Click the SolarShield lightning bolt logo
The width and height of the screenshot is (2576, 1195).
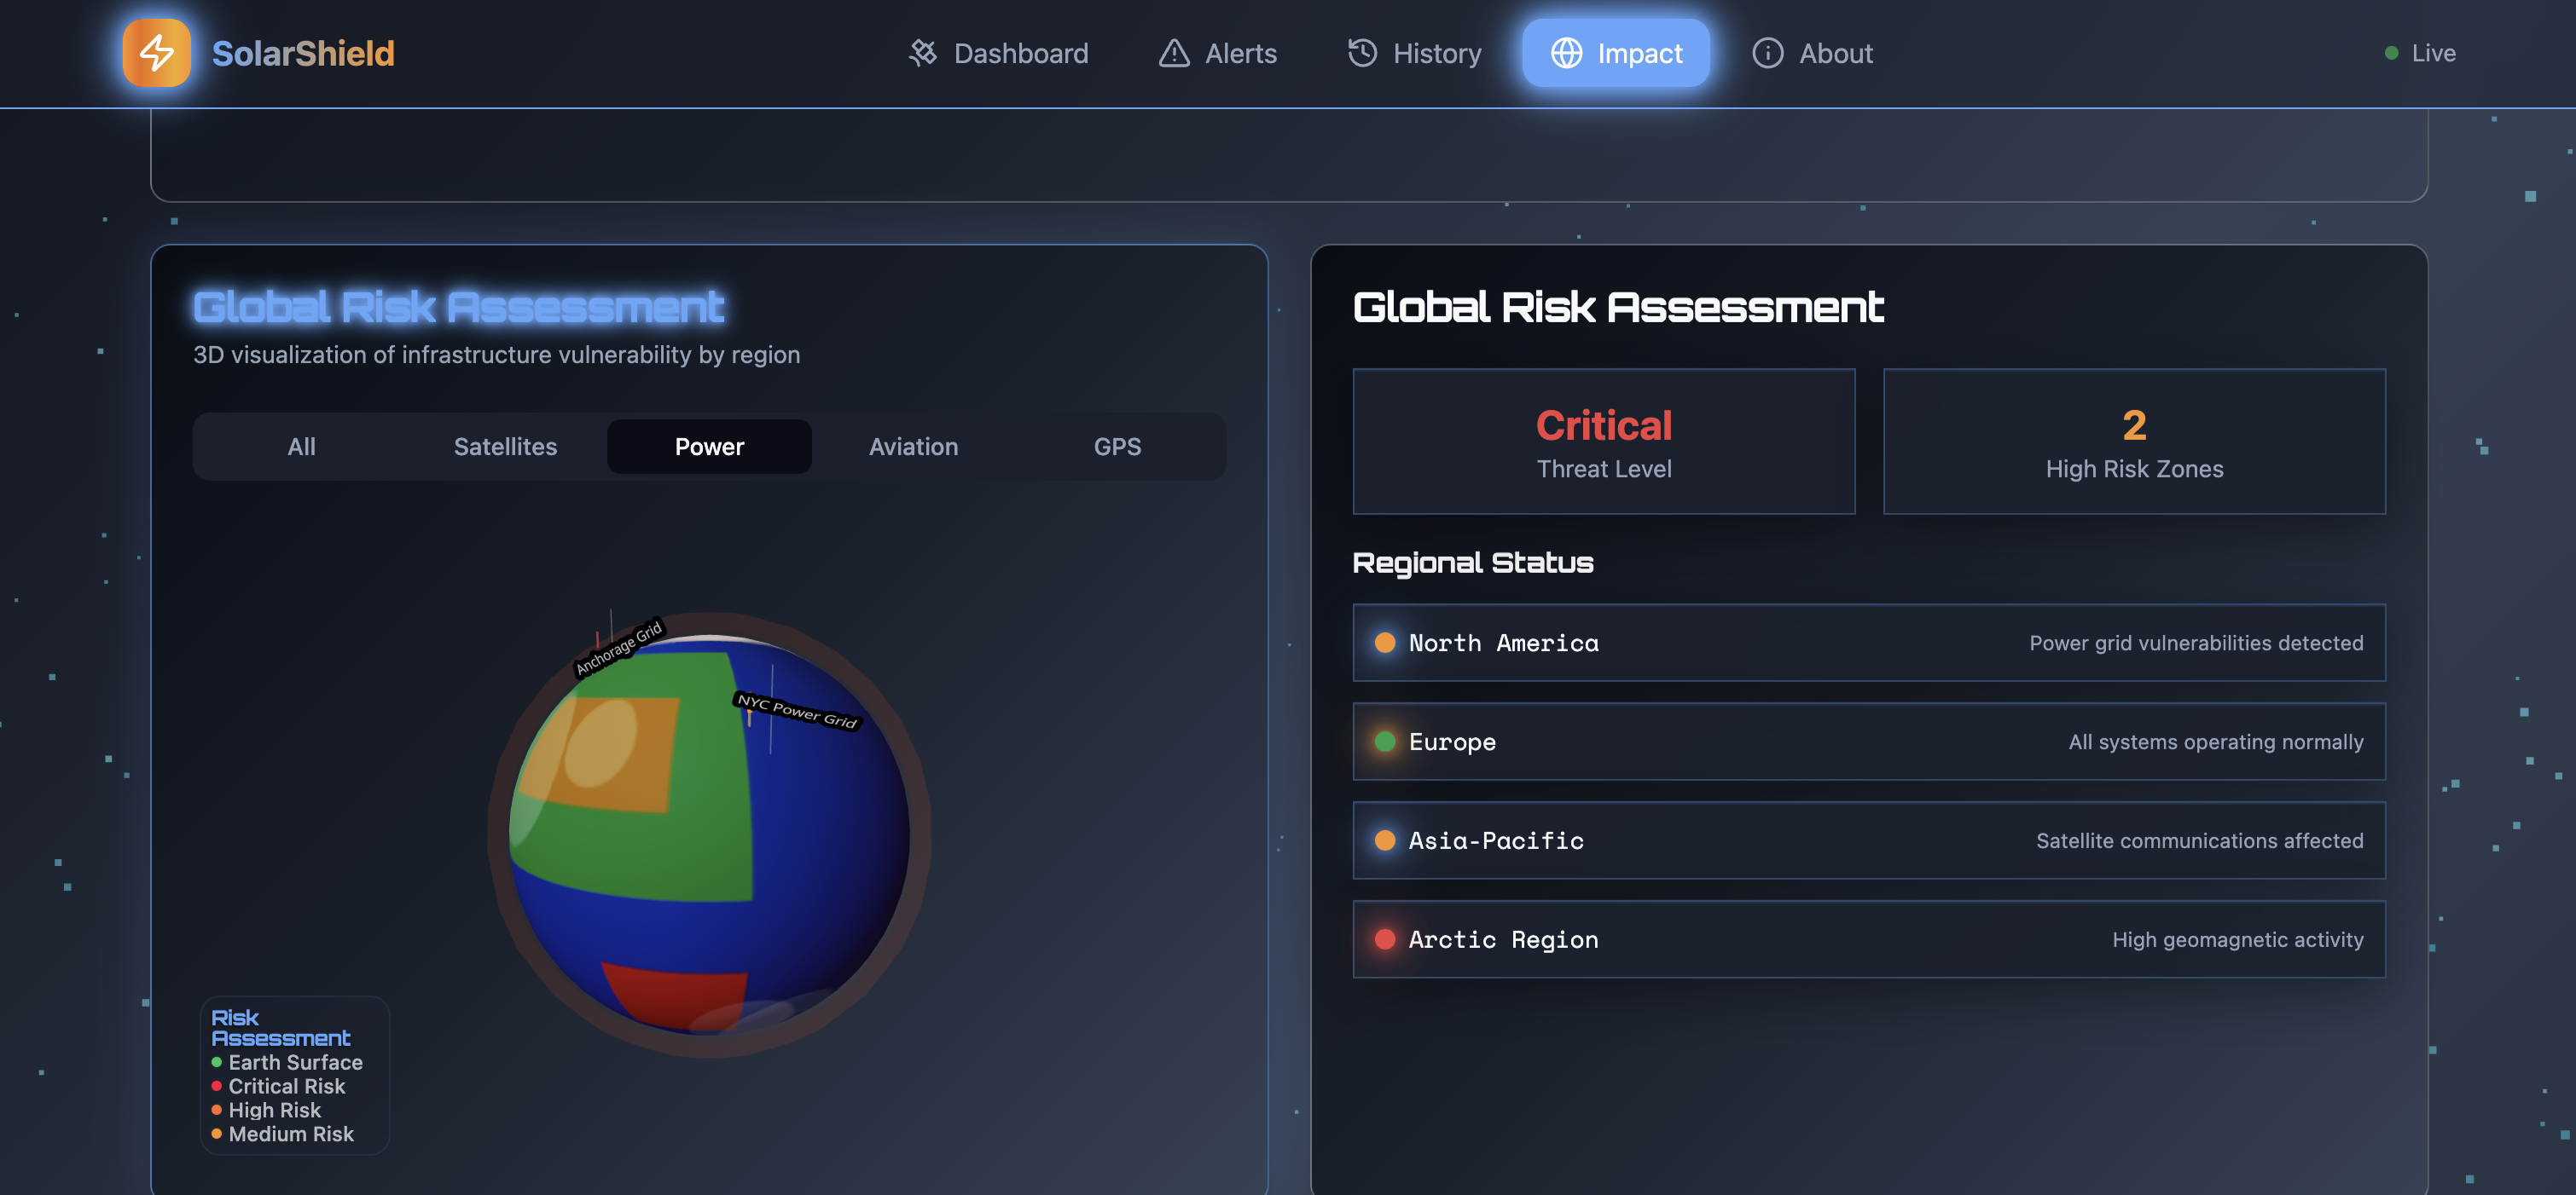tap(157, 53)
